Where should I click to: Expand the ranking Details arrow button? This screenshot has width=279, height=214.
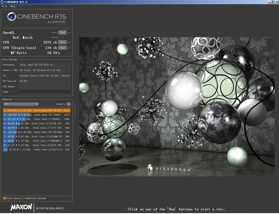click(x=69, y=104)
